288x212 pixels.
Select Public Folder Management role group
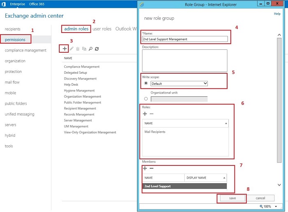[82, 103]
